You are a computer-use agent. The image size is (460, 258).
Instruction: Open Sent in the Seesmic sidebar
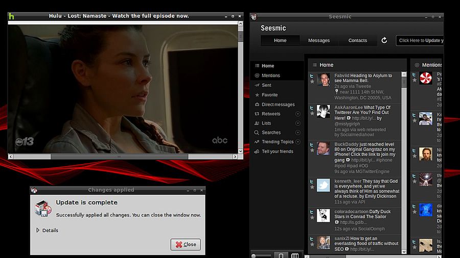point(277,85)
